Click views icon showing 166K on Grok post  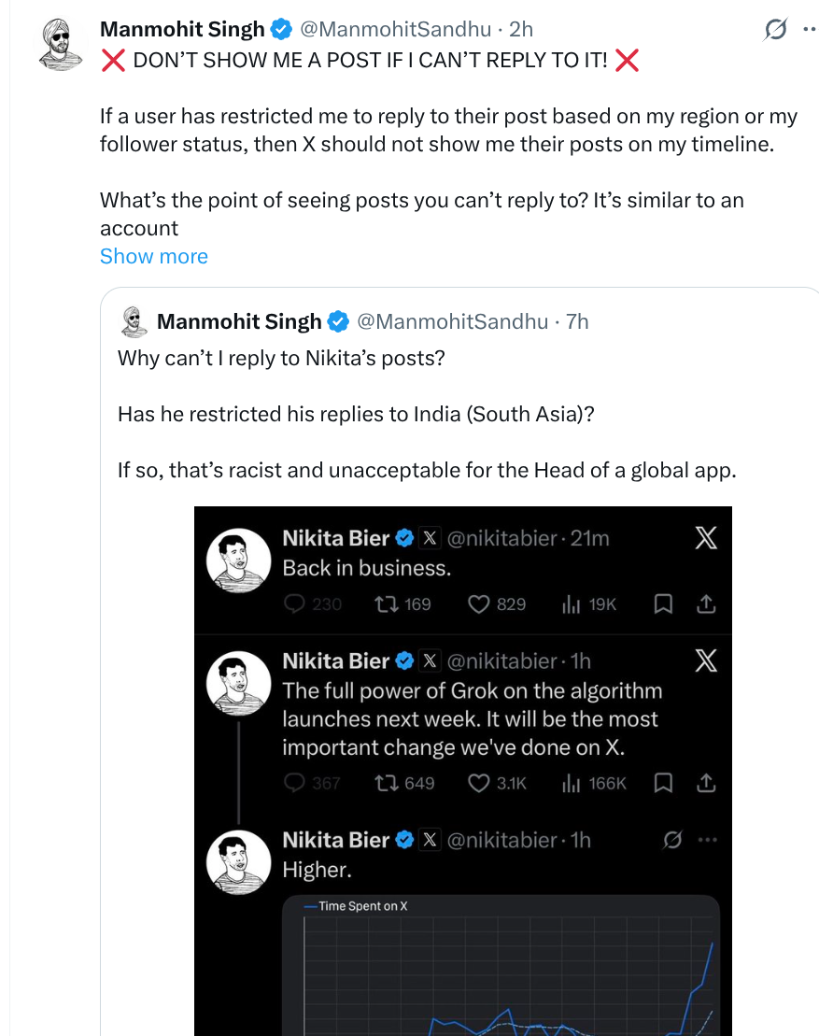pos(572,783)
